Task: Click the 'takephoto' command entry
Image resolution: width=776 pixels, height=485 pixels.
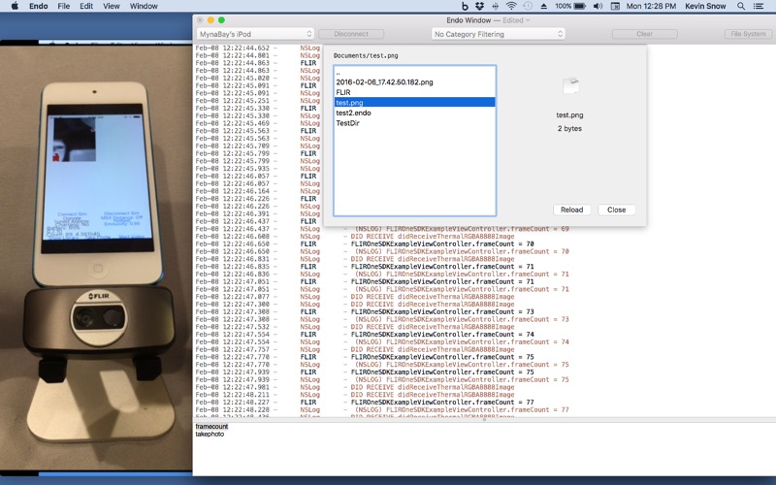Action: pyautogui.click(x=210, y=434)
